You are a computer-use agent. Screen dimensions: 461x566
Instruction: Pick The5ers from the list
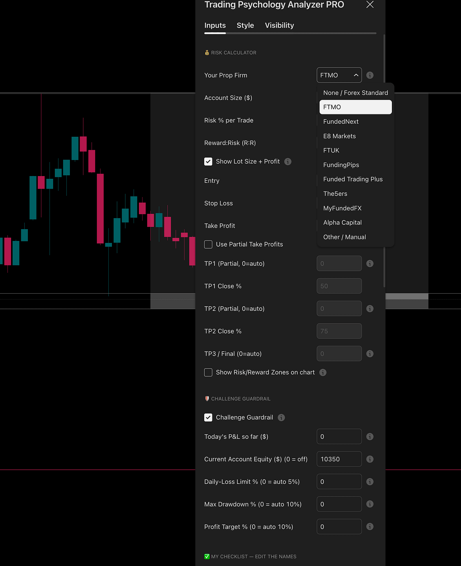coord(355,194)
